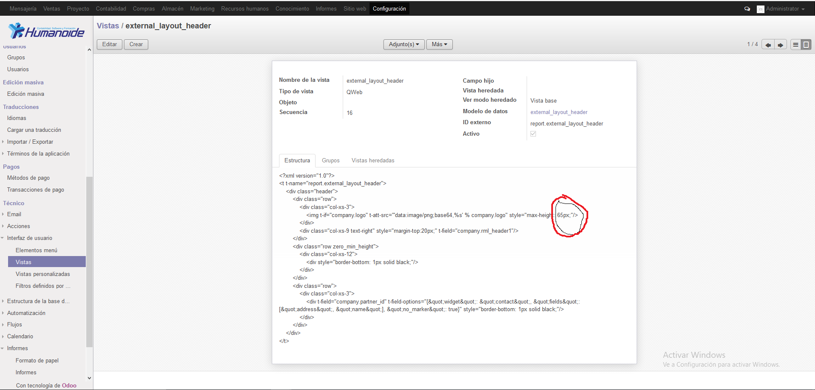The width and height of the screenshot is (815, 390).
Task: Click the next record arrow icon
Action: click(x=780, y=45)
